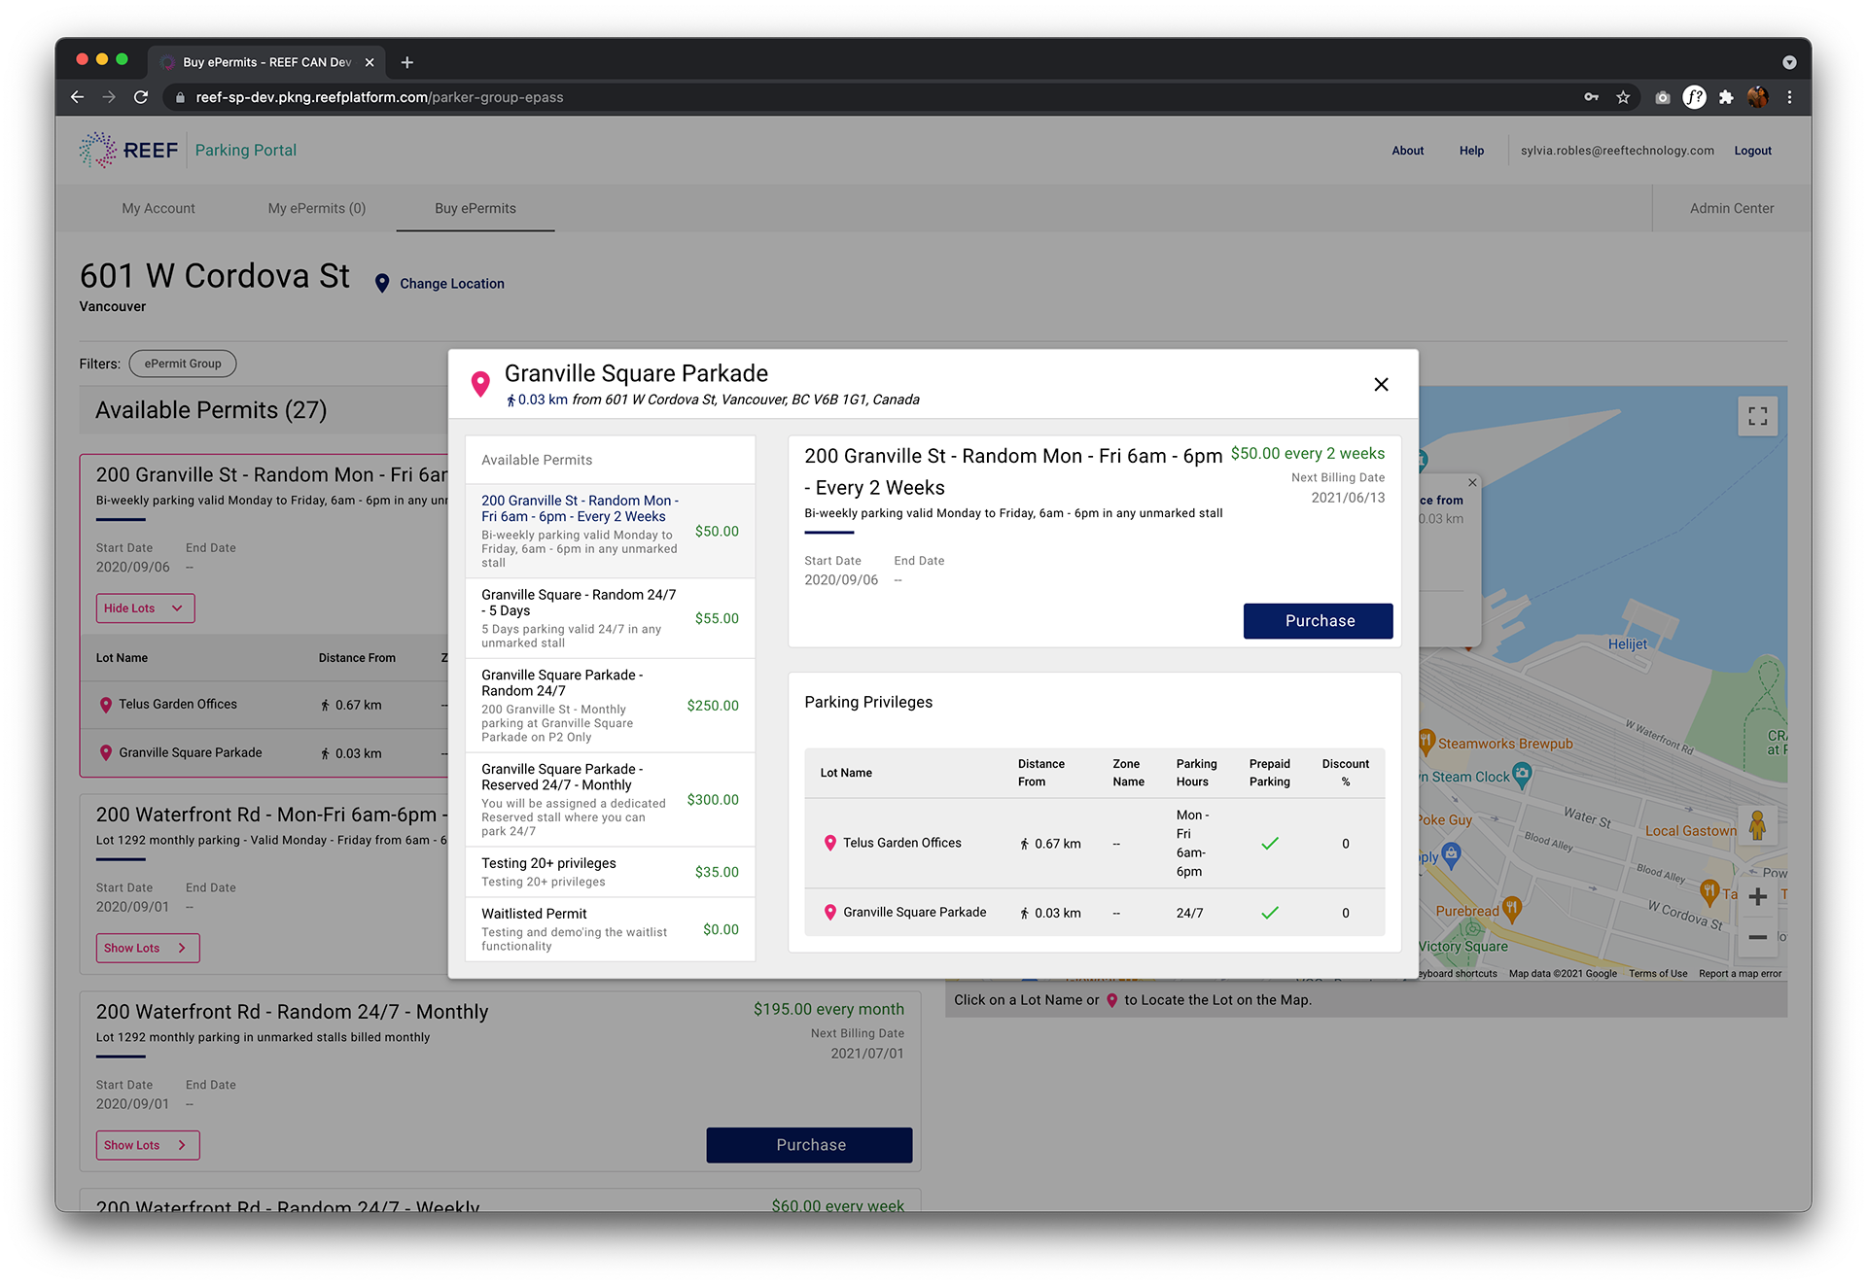Screen dimensions: 1867x1285
Task: Reload the page
Action: click(141, 97)
